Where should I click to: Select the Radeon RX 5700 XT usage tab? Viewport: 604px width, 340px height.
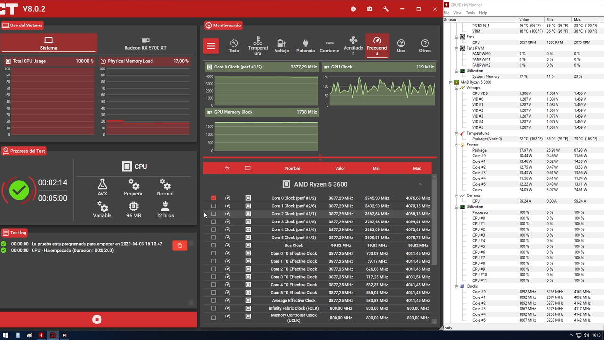point(145,43)
